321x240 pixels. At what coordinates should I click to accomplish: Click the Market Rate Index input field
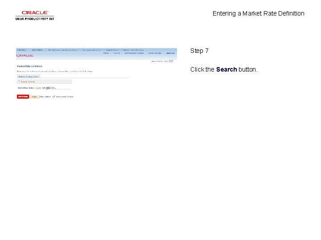[60, 88]
